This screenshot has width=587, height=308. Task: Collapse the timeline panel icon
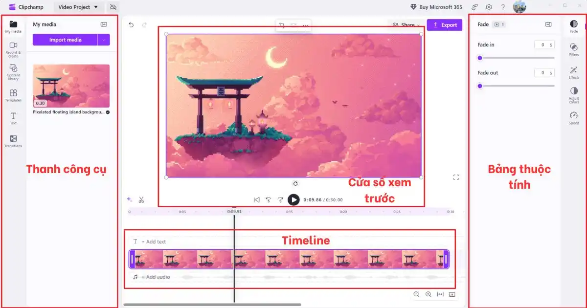(452, 294)
